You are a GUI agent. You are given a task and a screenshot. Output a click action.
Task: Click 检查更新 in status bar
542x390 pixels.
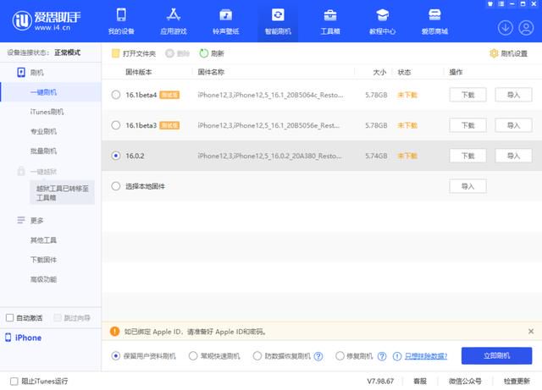pos(517,381)
